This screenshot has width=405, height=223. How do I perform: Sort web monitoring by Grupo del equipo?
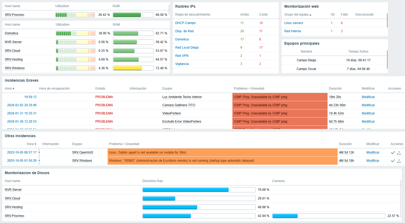[298, 15]
